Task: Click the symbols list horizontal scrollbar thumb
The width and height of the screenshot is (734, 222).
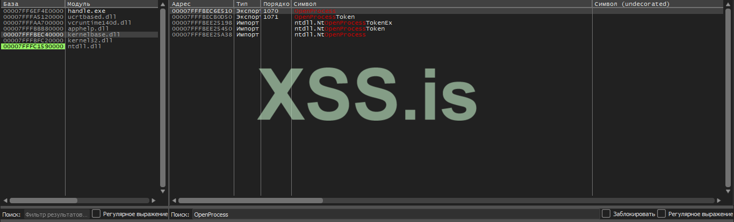Action: coord(250,201)
